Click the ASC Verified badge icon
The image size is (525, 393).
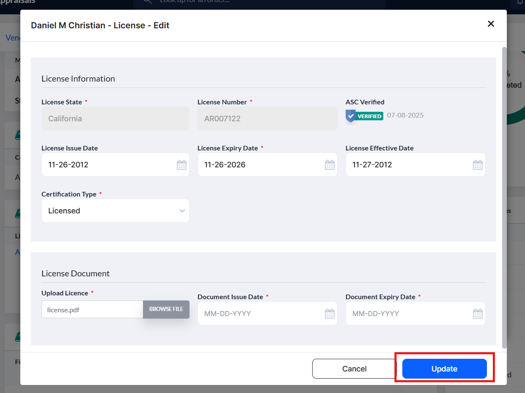(351, 115)
